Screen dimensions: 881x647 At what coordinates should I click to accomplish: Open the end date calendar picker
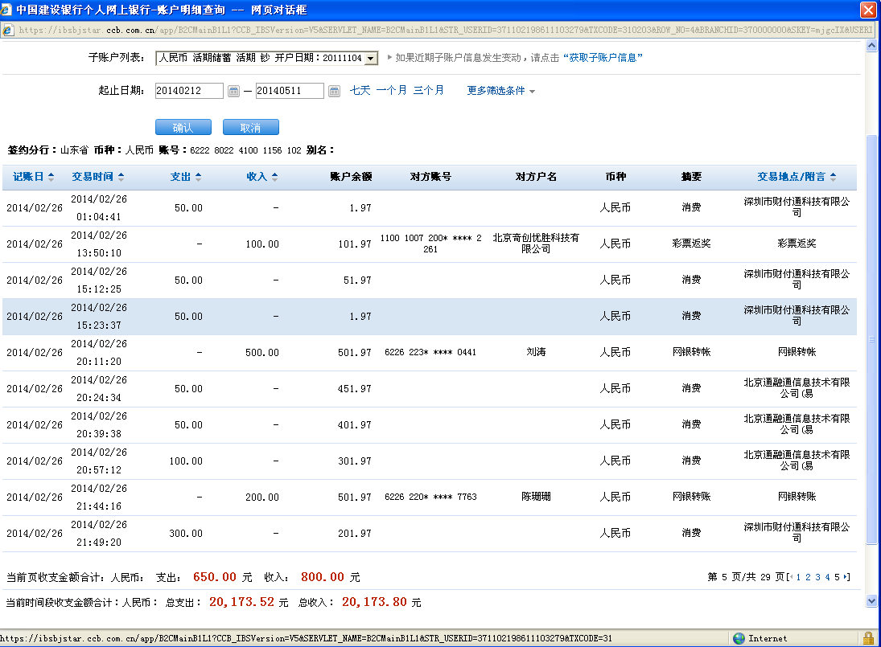tap(334, 92)
